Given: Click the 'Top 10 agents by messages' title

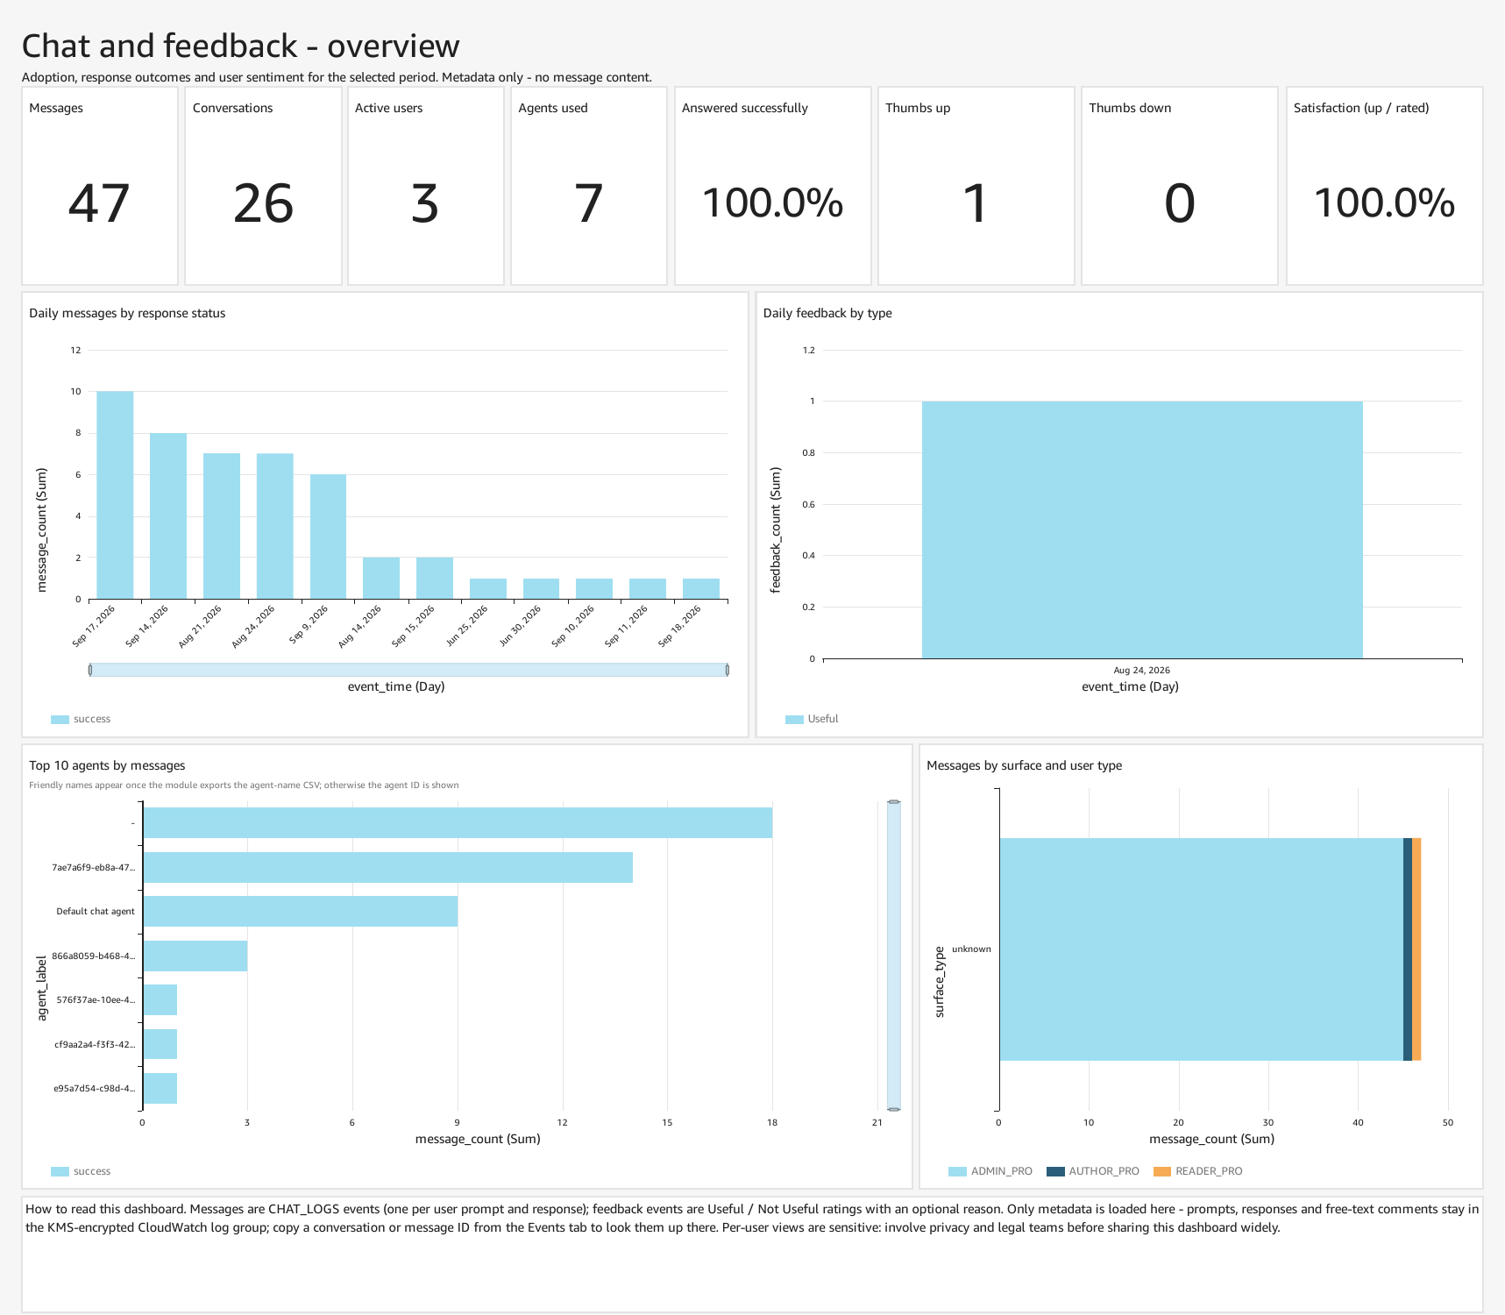Looking at the screenshot, I should [x=107, y=765].
